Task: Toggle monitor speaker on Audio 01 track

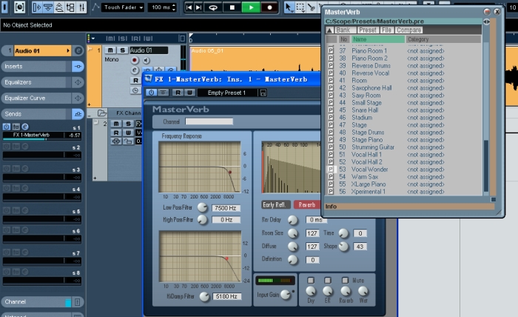Action: 146,60
